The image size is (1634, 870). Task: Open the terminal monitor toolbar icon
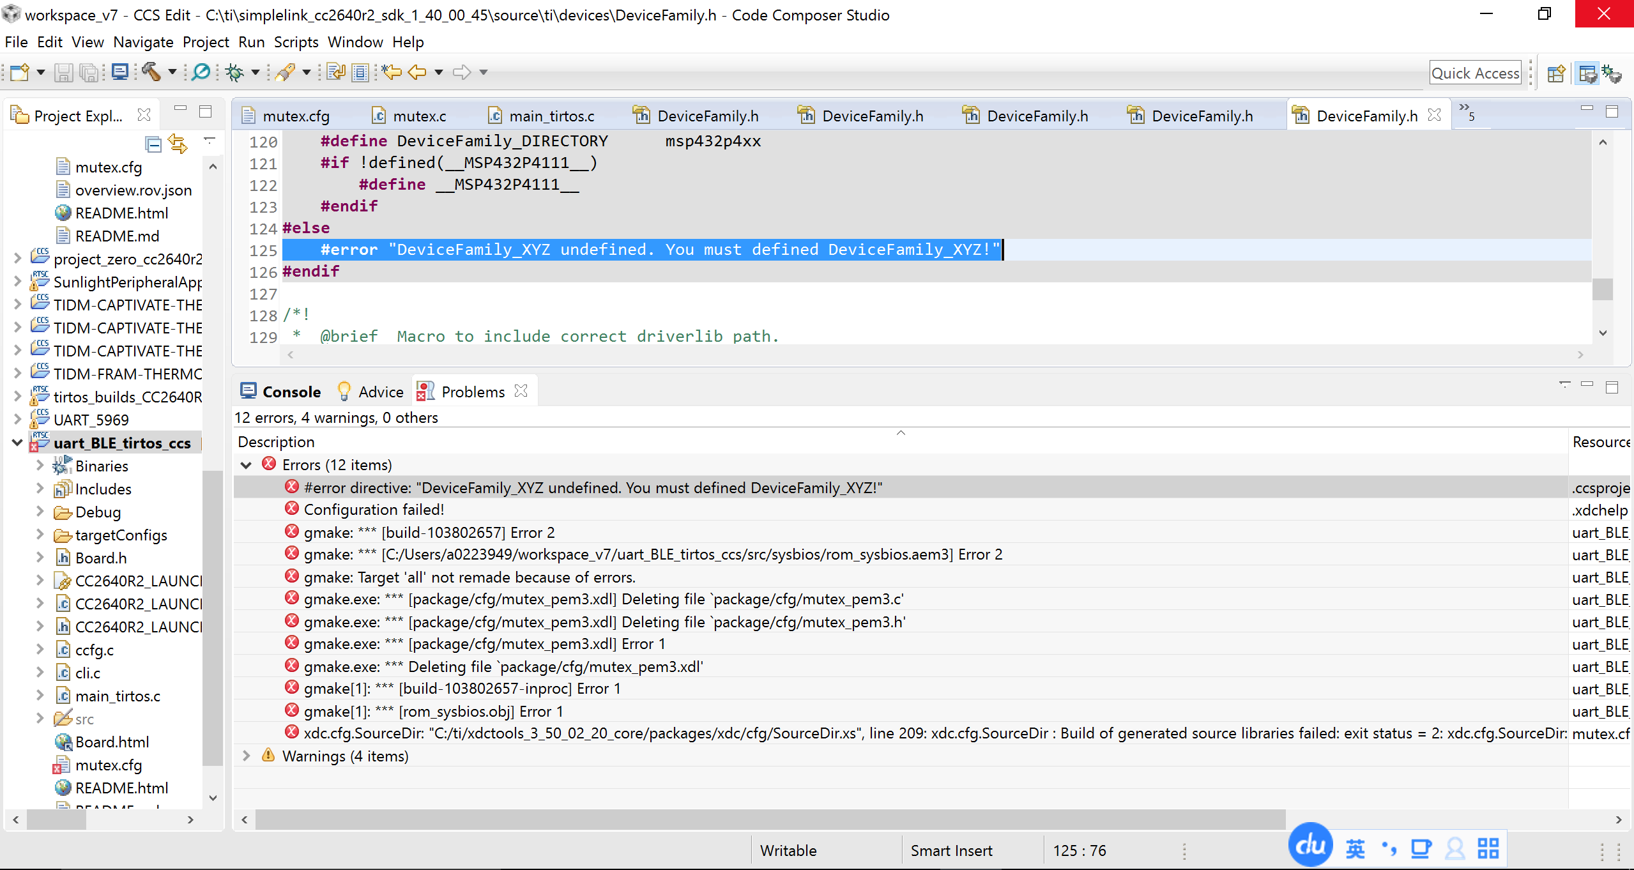pos(120,72)
